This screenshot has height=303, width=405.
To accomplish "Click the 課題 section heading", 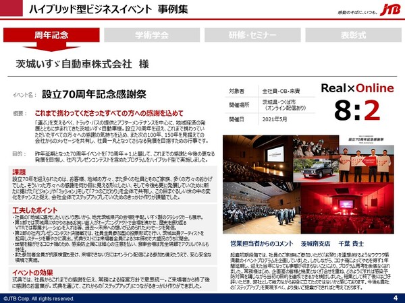I will [19, 172].
